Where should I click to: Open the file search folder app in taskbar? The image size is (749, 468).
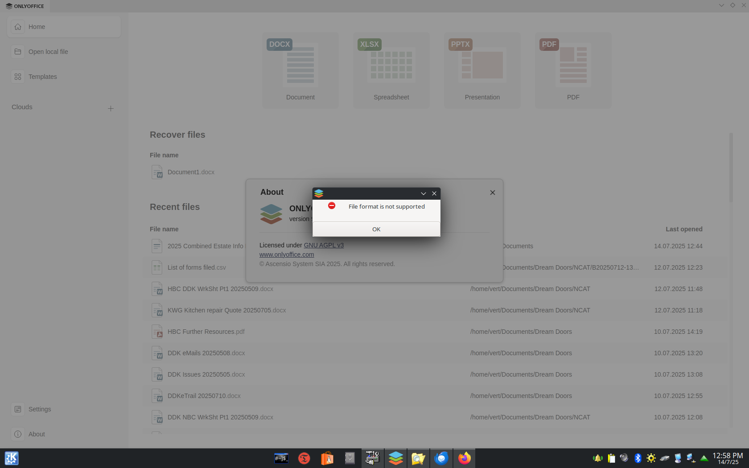point(418,458)
